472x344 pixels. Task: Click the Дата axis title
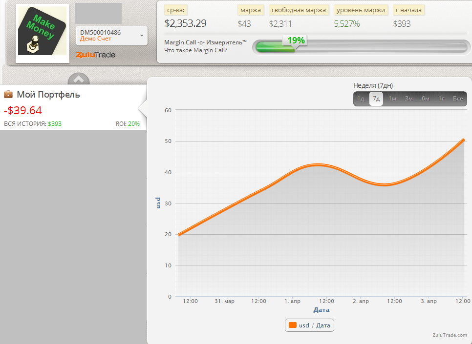coord(321,310)
